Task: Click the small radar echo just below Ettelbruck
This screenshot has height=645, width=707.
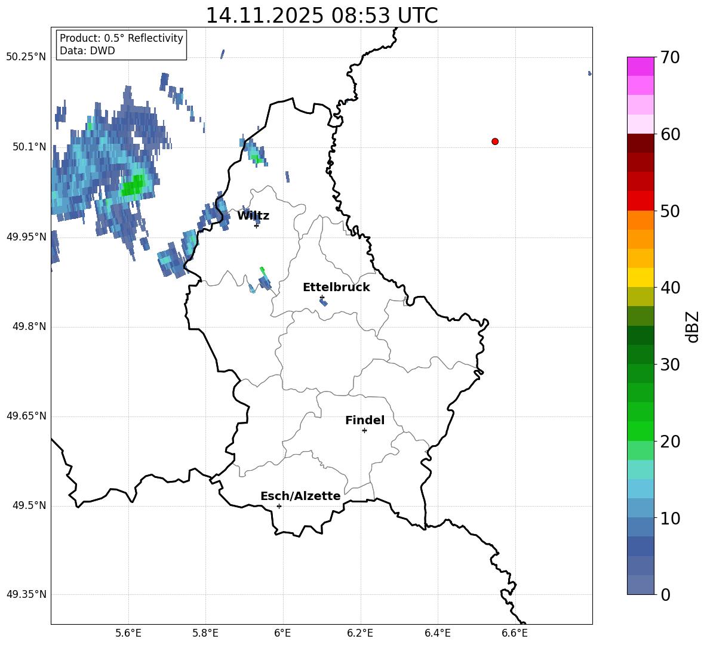Action: [x=323, y=303]
